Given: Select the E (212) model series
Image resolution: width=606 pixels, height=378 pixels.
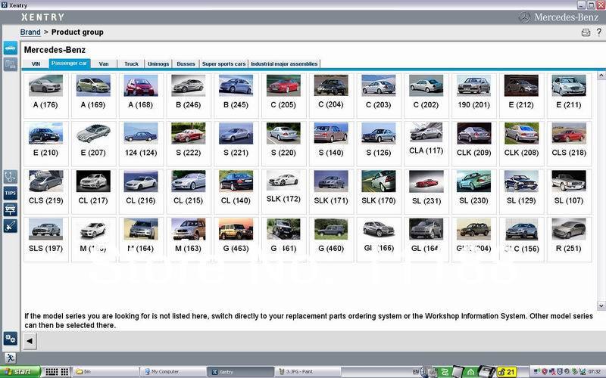Looking at the screenshot, I should click(x=521, y=96).
